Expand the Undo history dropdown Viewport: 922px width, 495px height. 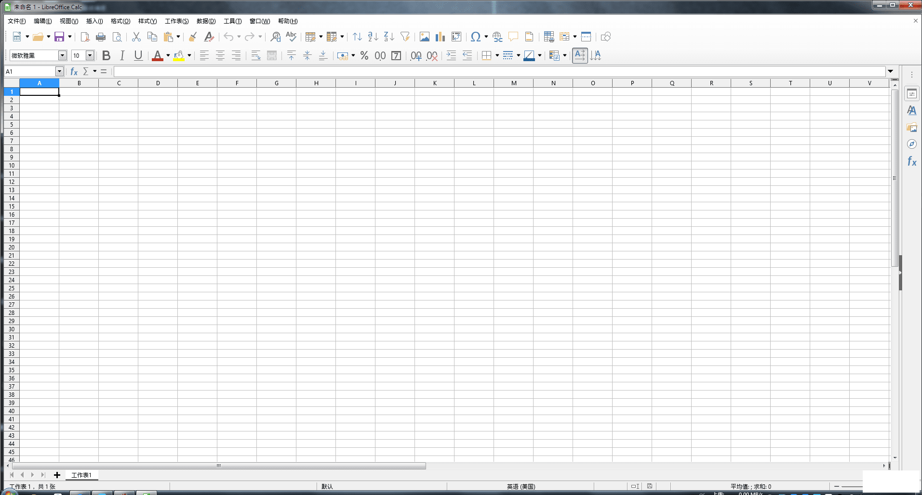(239, 37)
